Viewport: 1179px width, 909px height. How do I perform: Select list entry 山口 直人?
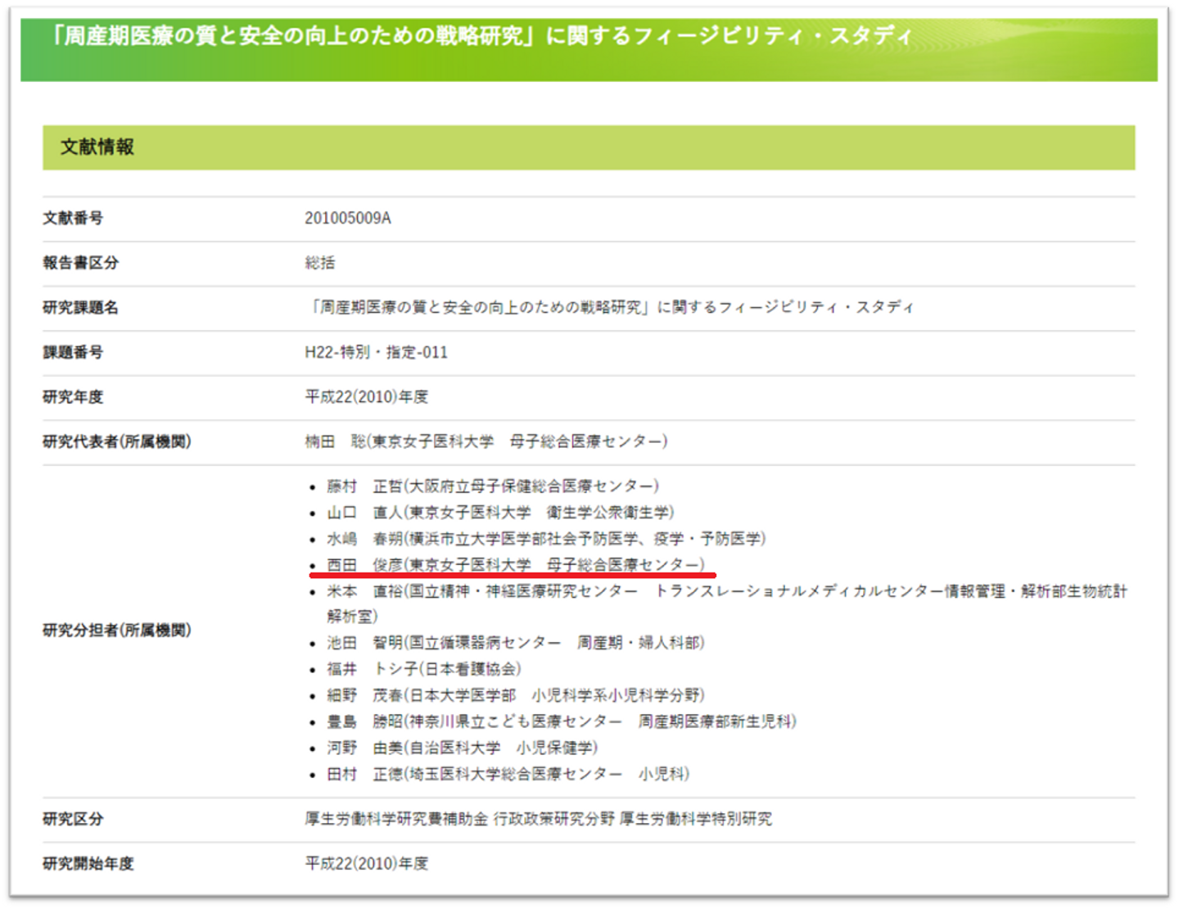click(501, 513)
